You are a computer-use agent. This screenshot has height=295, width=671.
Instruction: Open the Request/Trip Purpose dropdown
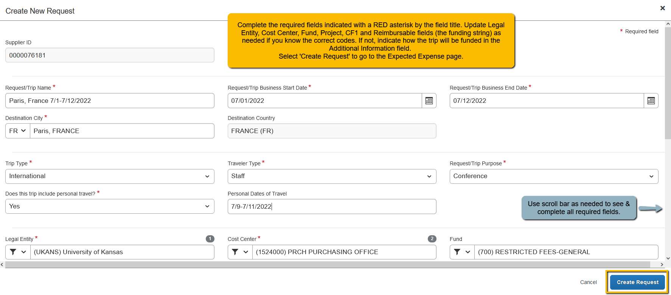554,176
